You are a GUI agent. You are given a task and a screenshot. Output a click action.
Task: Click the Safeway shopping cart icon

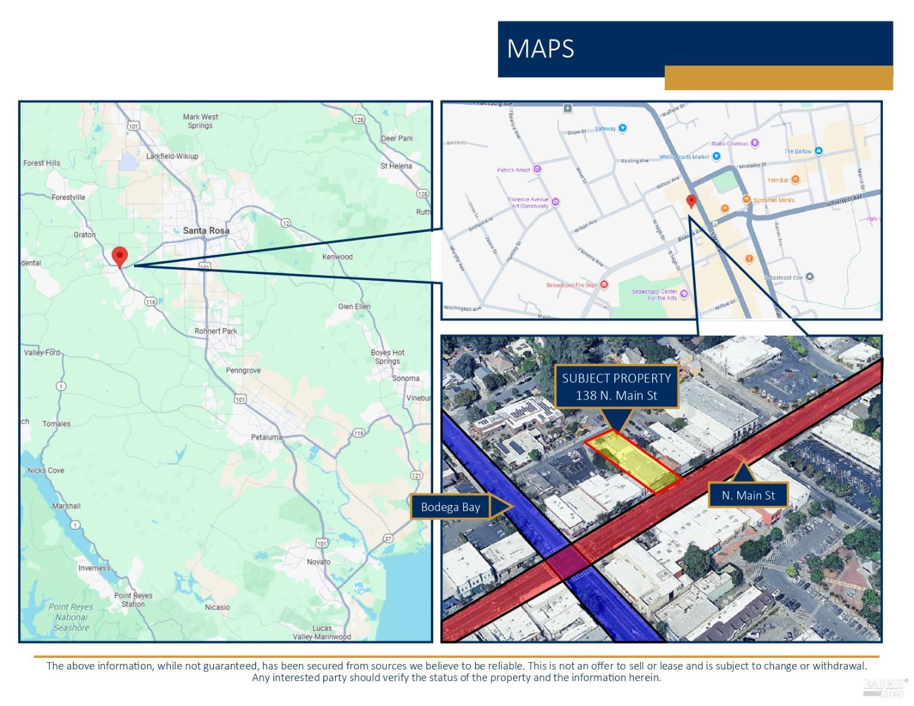point(622,129)
